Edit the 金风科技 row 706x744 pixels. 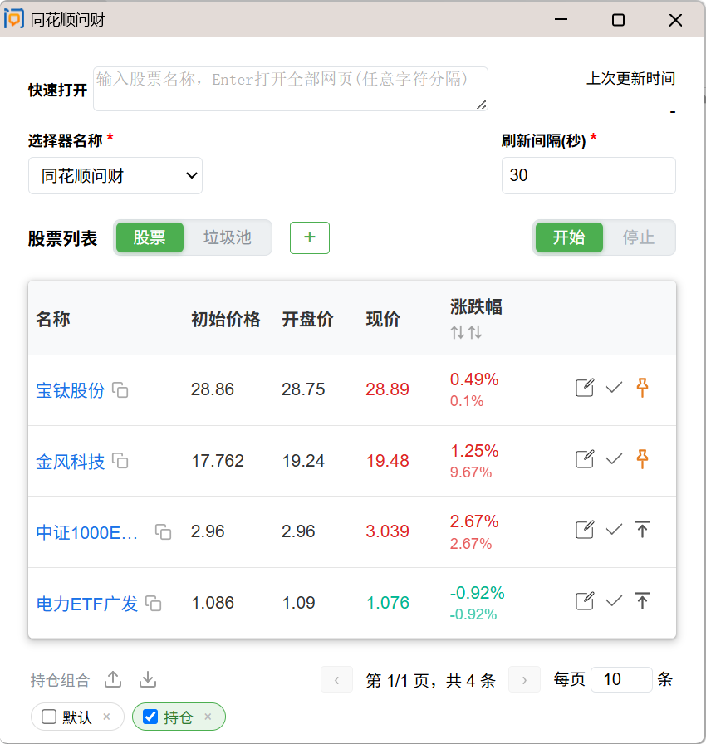[585, 459]
